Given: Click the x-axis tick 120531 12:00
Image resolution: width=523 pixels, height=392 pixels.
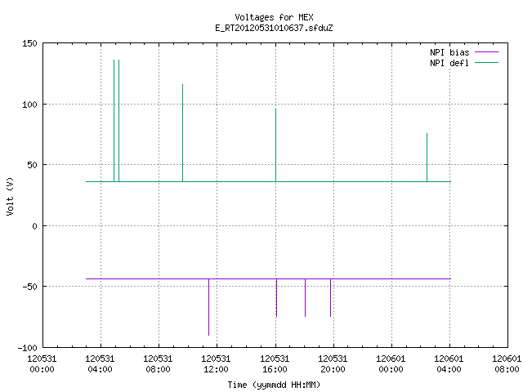Looking at the screenshot, I should [x=216, y=364].
